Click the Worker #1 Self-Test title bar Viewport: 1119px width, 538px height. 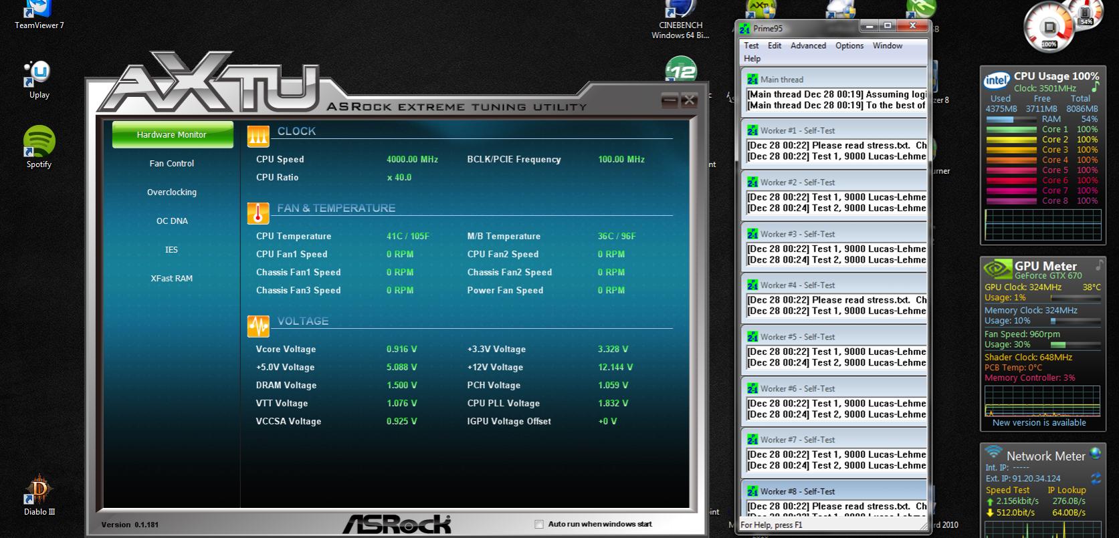click(835, 130)
